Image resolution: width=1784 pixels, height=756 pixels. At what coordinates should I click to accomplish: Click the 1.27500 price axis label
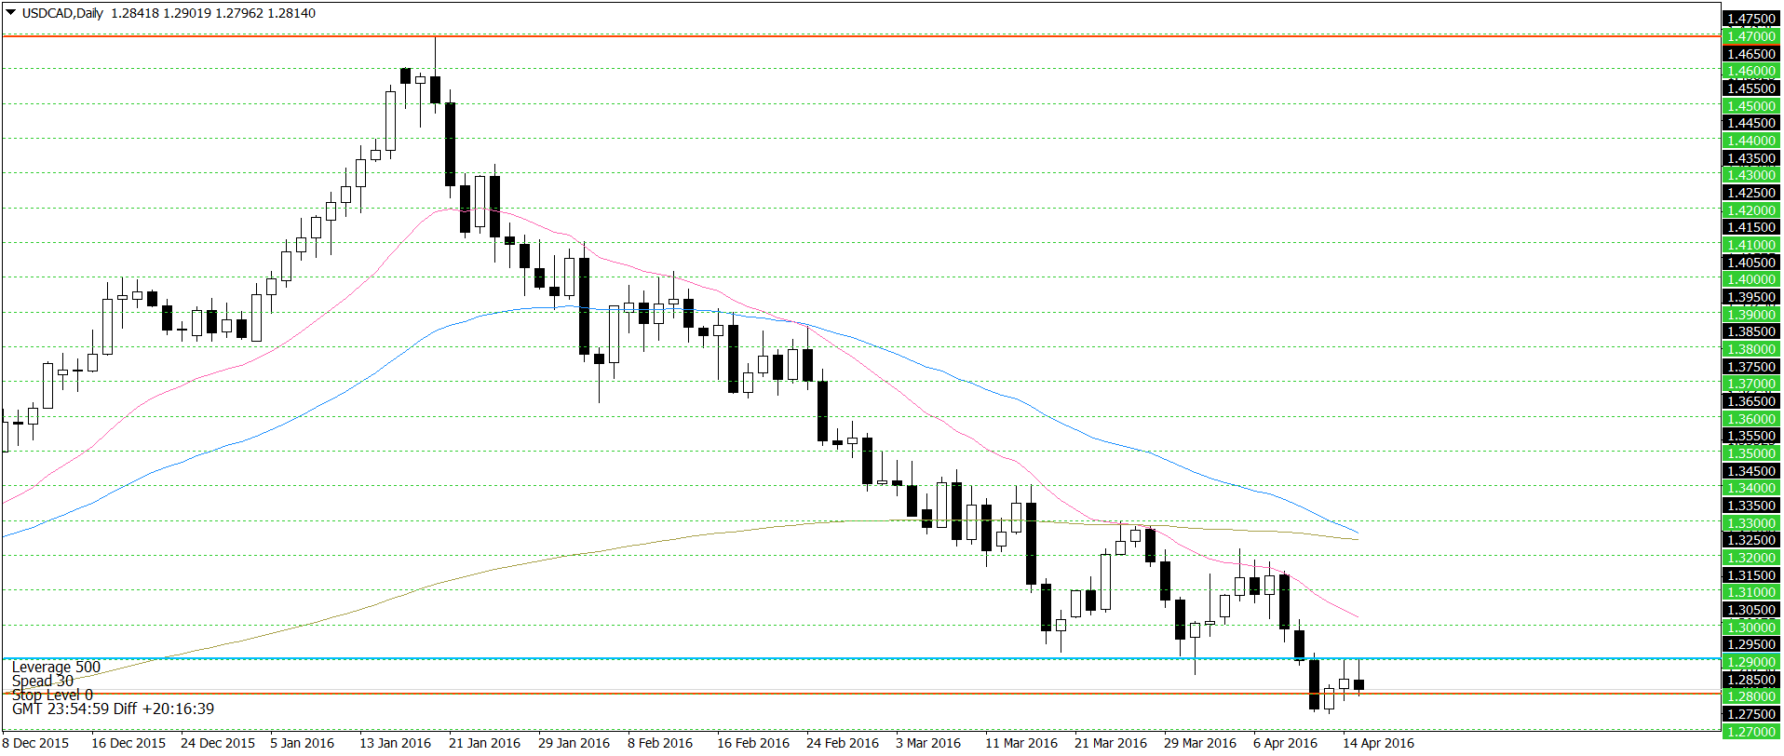(x=1751, y=714)
